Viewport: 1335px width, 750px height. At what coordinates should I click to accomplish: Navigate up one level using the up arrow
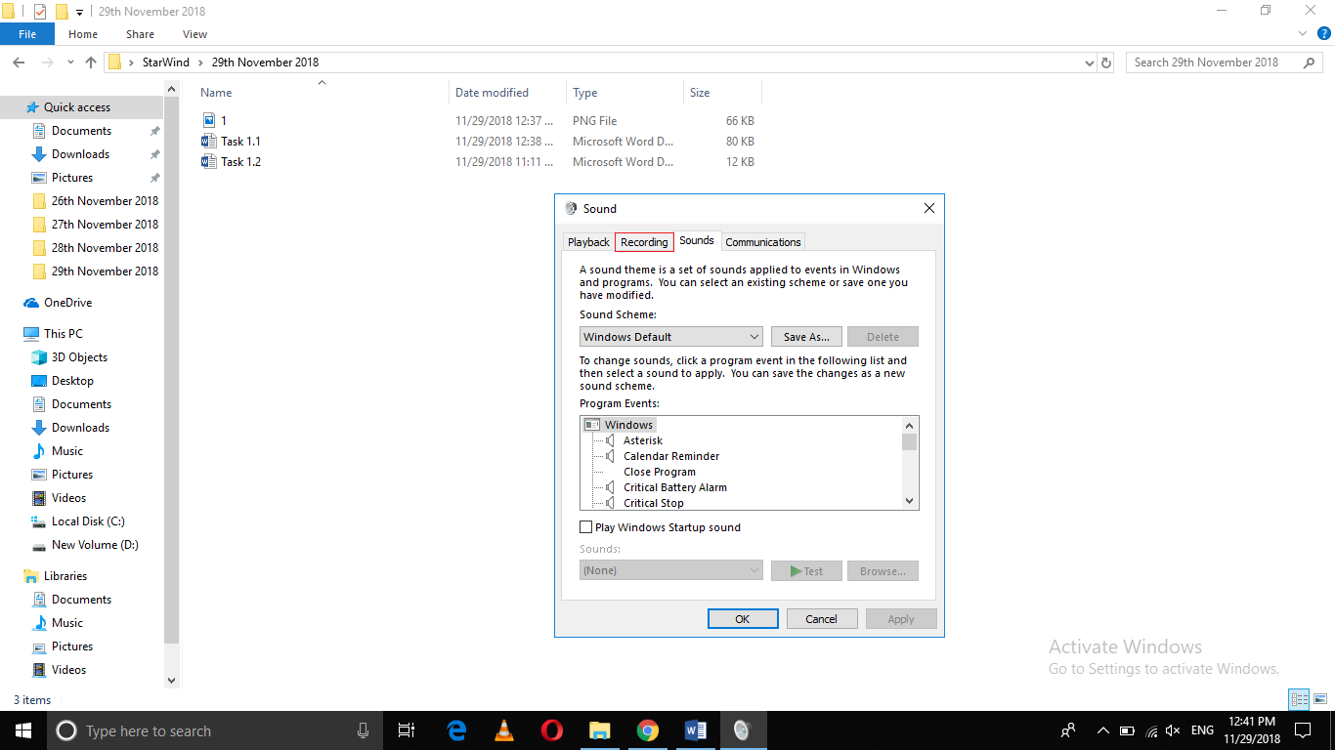click(x=90, y=62)
